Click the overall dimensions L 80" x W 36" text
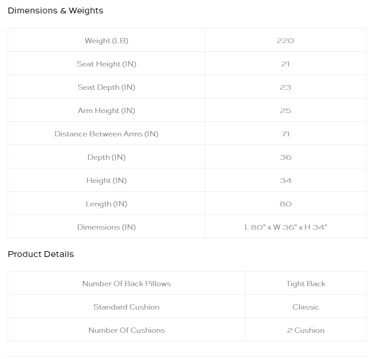This screenshot has height=359, width=372. click(x=273, y=227)
